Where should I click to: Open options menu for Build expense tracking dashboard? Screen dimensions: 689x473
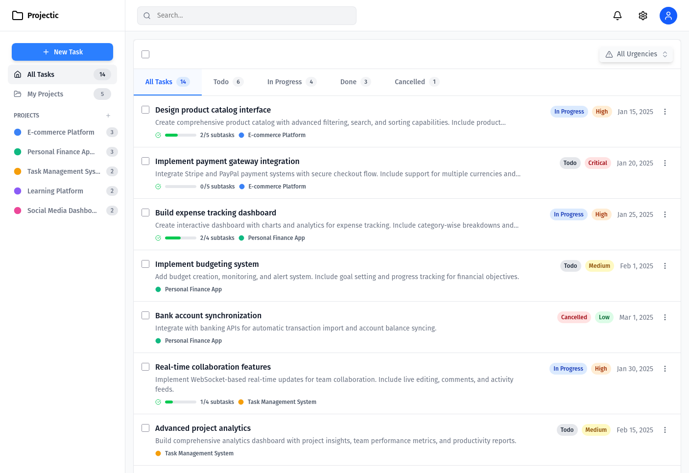[x=665, y=214]
